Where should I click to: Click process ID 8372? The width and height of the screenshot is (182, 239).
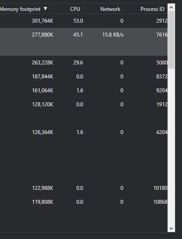coord(161,77)
